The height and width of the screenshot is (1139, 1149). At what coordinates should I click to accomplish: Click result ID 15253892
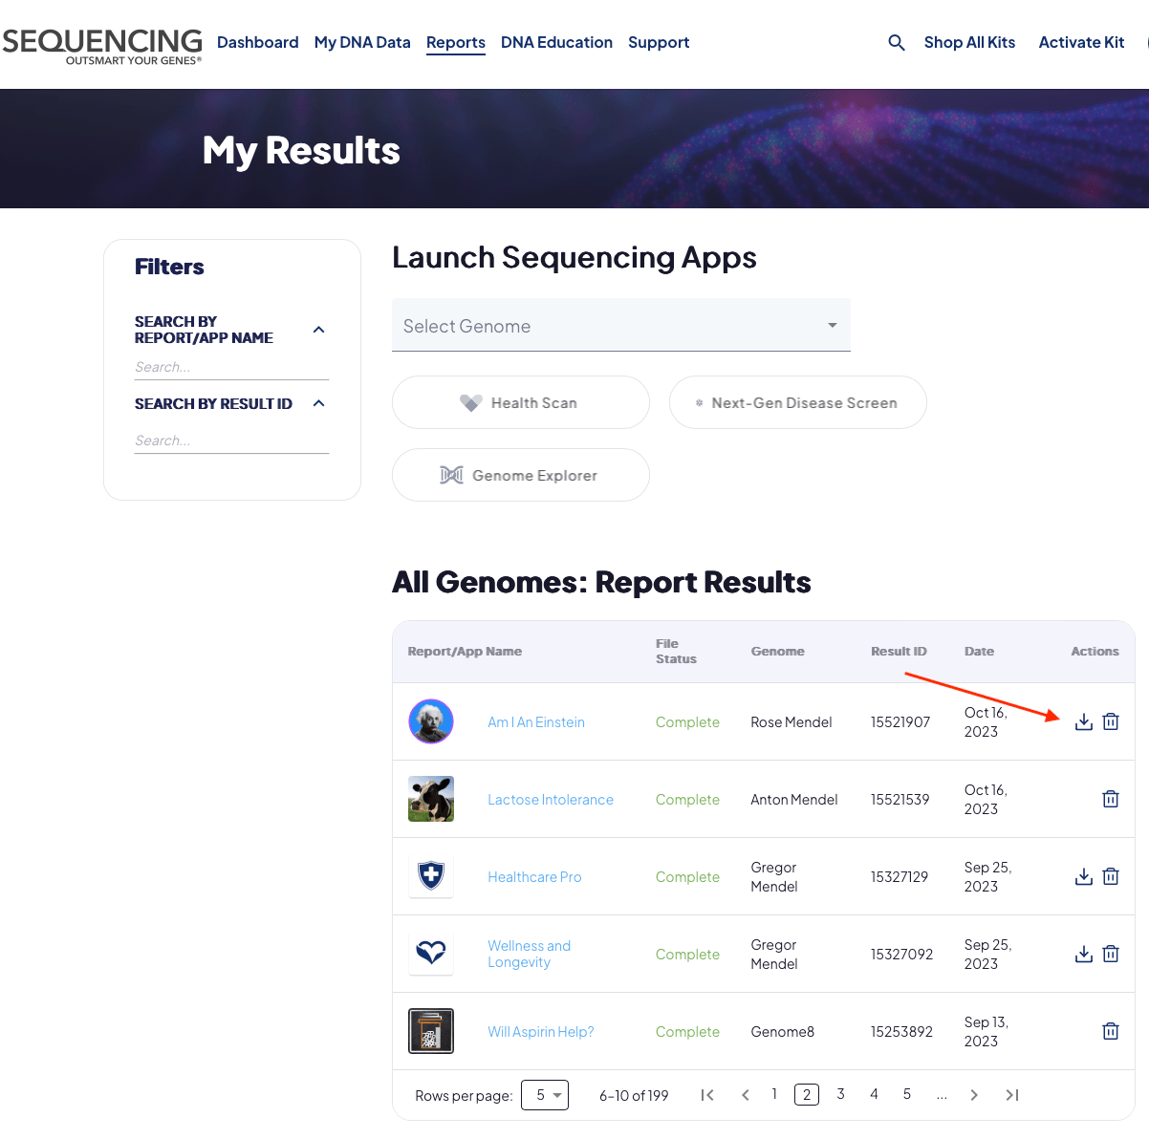901,1032
